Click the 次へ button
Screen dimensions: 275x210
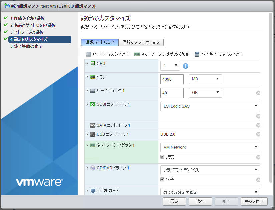click(200, 201)
